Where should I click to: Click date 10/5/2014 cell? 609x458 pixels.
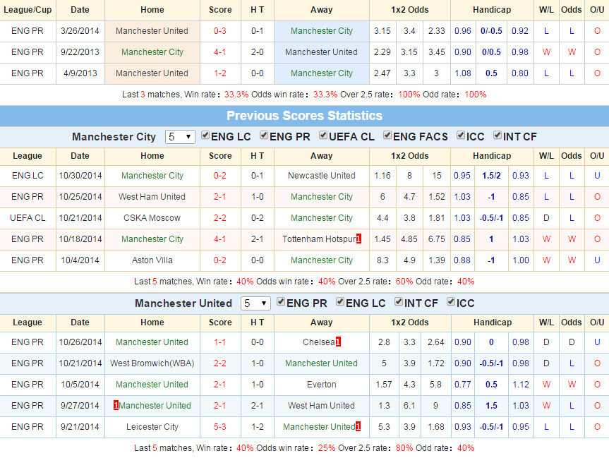pyautogui.click(x=80, y=385)
